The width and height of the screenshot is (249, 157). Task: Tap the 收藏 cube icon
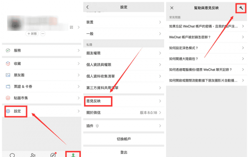(8, 64)
